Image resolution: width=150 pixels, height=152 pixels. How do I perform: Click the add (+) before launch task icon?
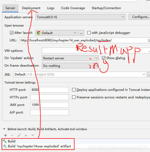click(5, 135)
